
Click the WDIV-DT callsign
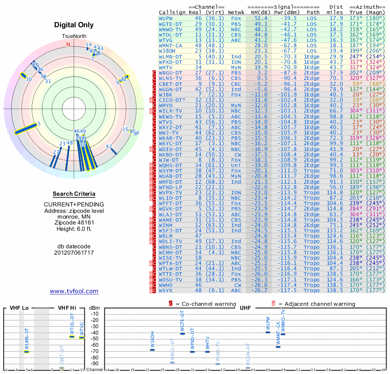point(170,149)
